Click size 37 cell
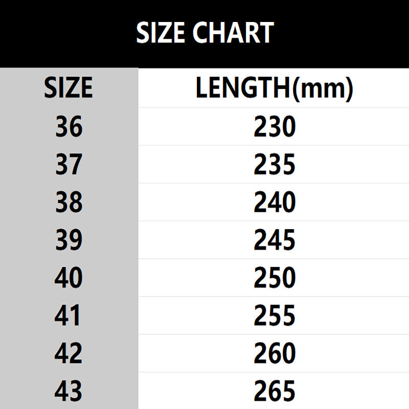This screenshot has height=409, width=409. pos(69,164)
